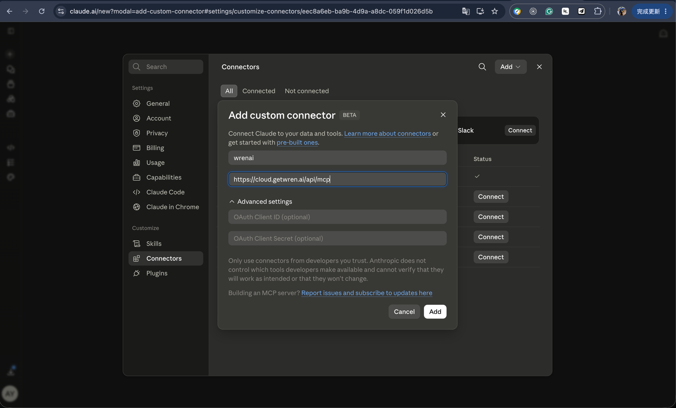Click the install app icon in address bar
Screen dimensions: 676x408
pos(480,11)
